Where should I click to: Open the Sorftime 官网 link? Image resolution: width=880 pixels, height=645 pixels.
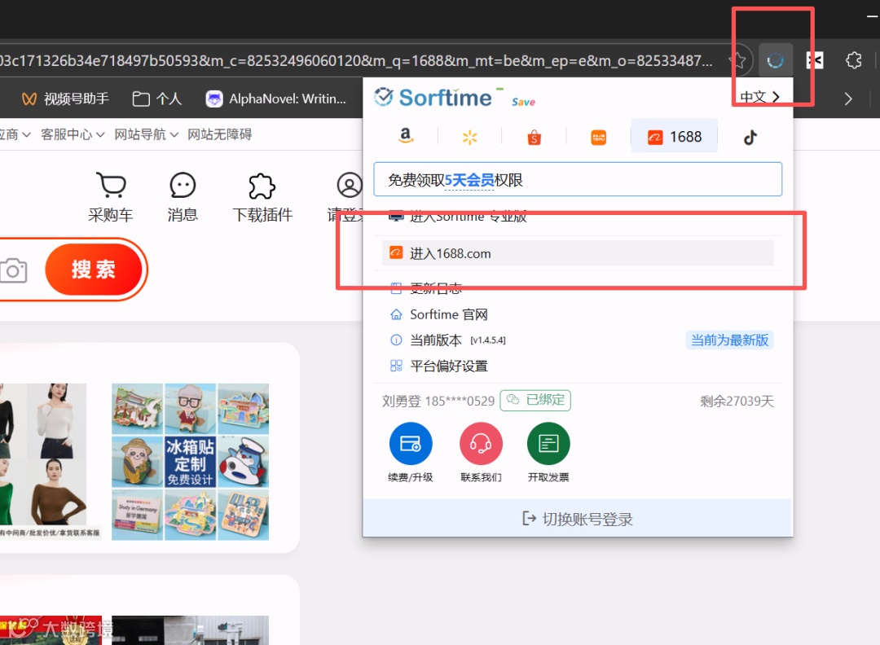[448, 314]
